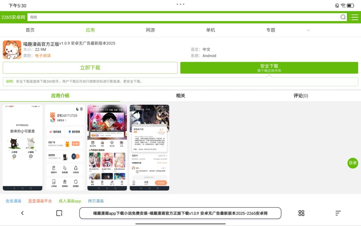Open the 成人漫画app tag
Screen dimensions: 361x226
coord(70,201)
